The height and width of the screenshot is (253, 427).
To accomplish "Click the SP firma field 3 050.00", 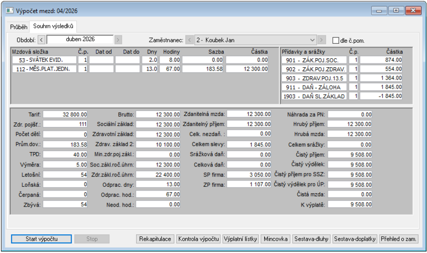I will pyautogui.click(x=249, y=175).
